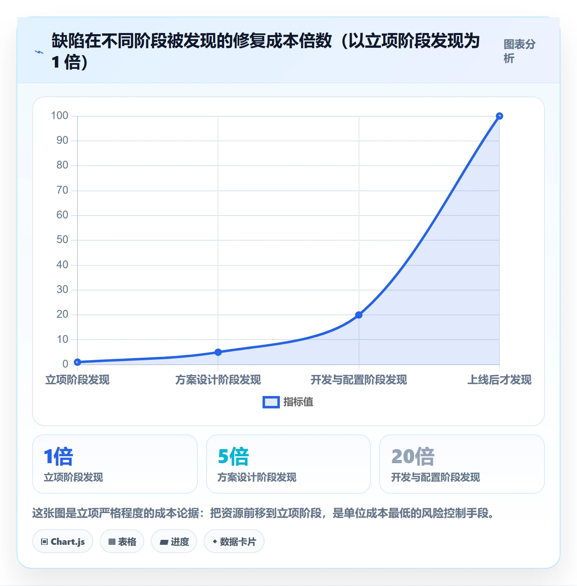Click the data point at 上线后才发现
Viewport: 577px width, 586px height.
coord(500,116)
